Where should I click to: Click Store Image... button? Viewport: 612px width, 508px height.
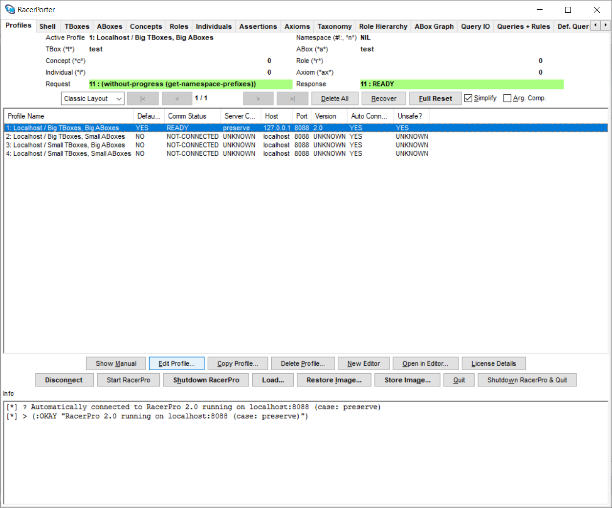pyautogui.click(x=407, y=380)
